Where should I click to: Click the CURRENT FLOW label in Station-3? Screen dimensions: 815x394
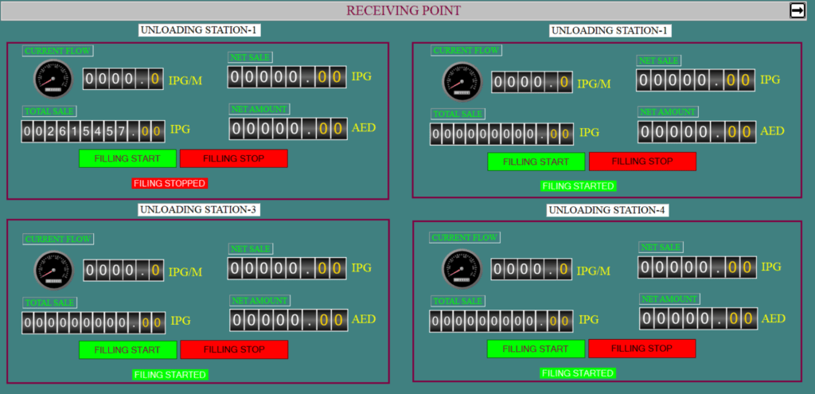[57, 240]
